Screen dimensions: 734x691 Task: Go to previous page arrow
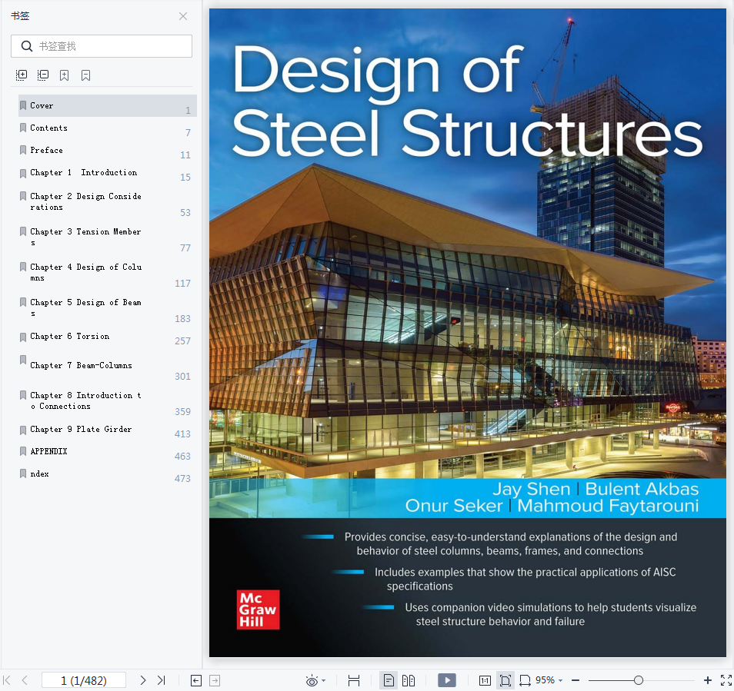(25, 680)
